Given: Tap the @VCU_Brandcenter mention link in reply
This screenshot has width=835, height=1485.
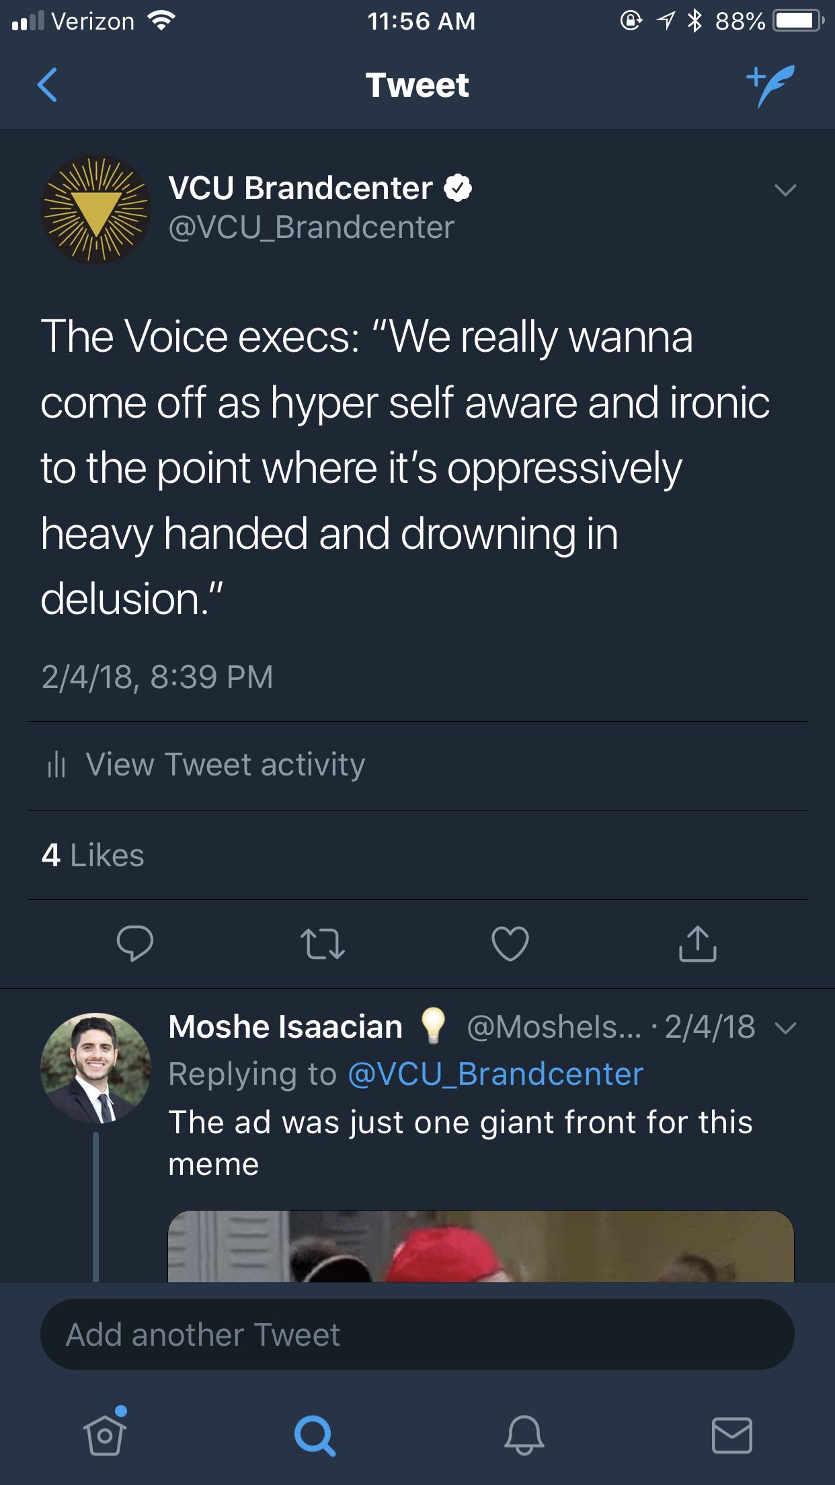Looking at the screenshot, I should (x=495, y=1074).
